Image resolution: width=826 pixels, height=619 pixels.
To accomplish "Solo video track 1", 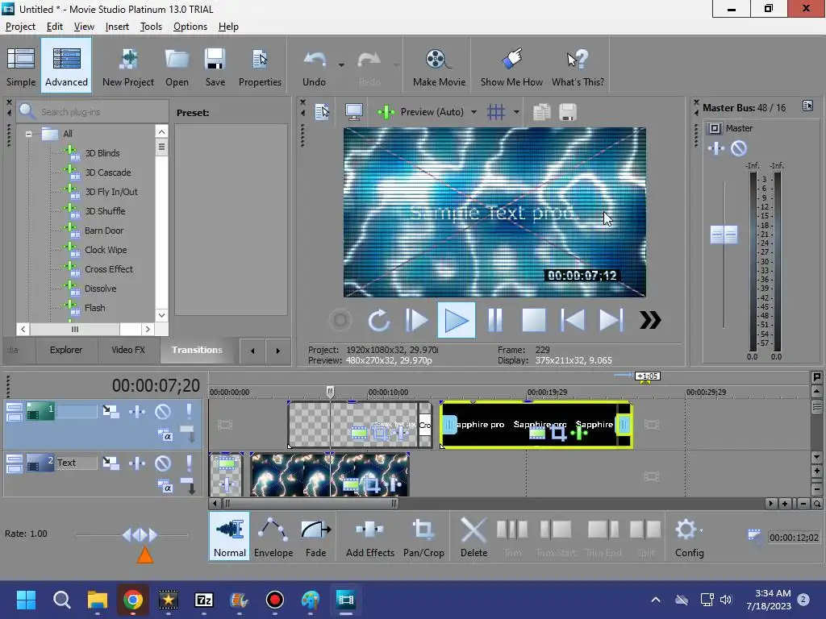I will click(189, 412).
